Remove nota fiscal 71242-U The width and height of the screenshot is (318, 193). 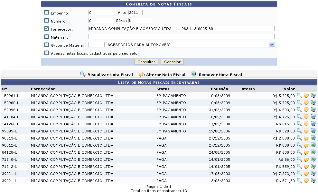tap(313, 166)
